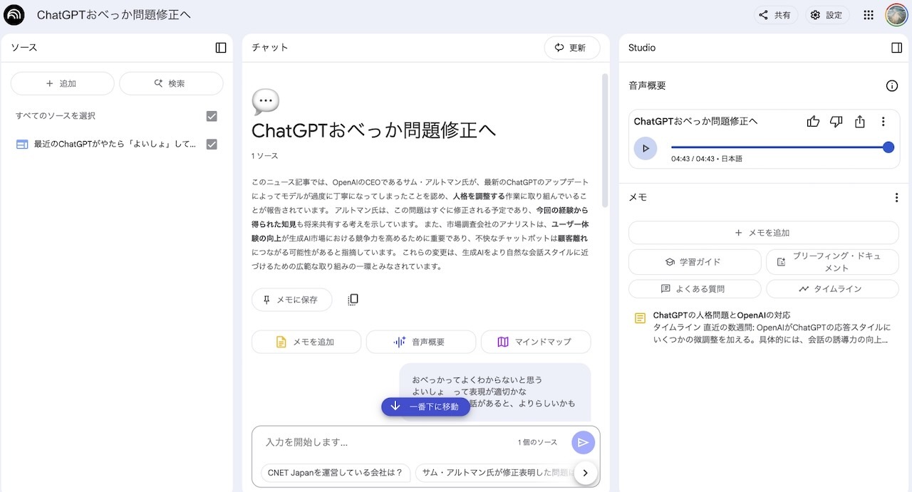Click メモに保存 button

[x=291, y=300]
